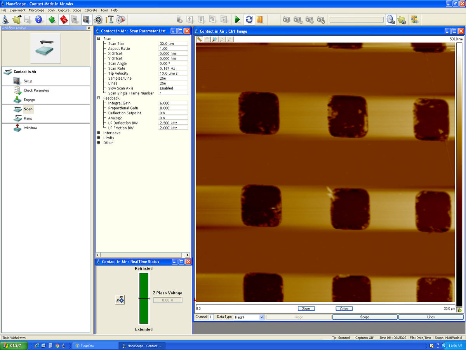Click the red puzzle-piece toolbar icon
This screenshot has width=466, height=350.
[64, 19]
